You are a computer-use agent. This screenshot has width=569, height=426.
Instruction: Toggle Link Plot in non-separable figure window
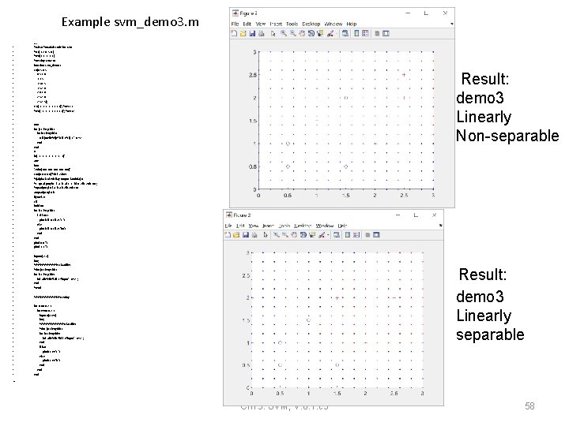point(345,33)
